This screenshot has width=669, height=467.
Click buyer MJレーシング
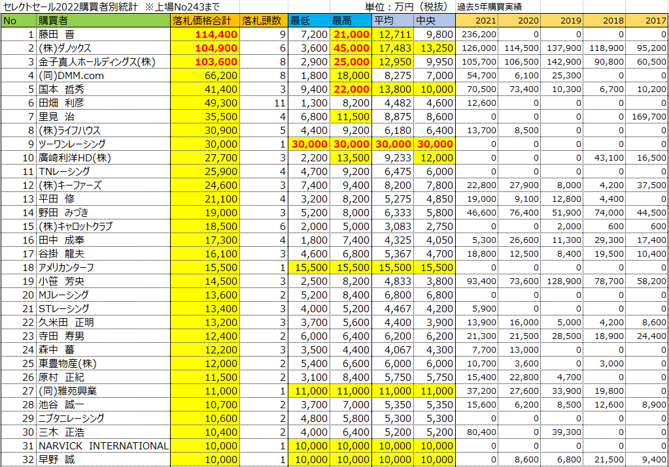(x=63, y=295)
